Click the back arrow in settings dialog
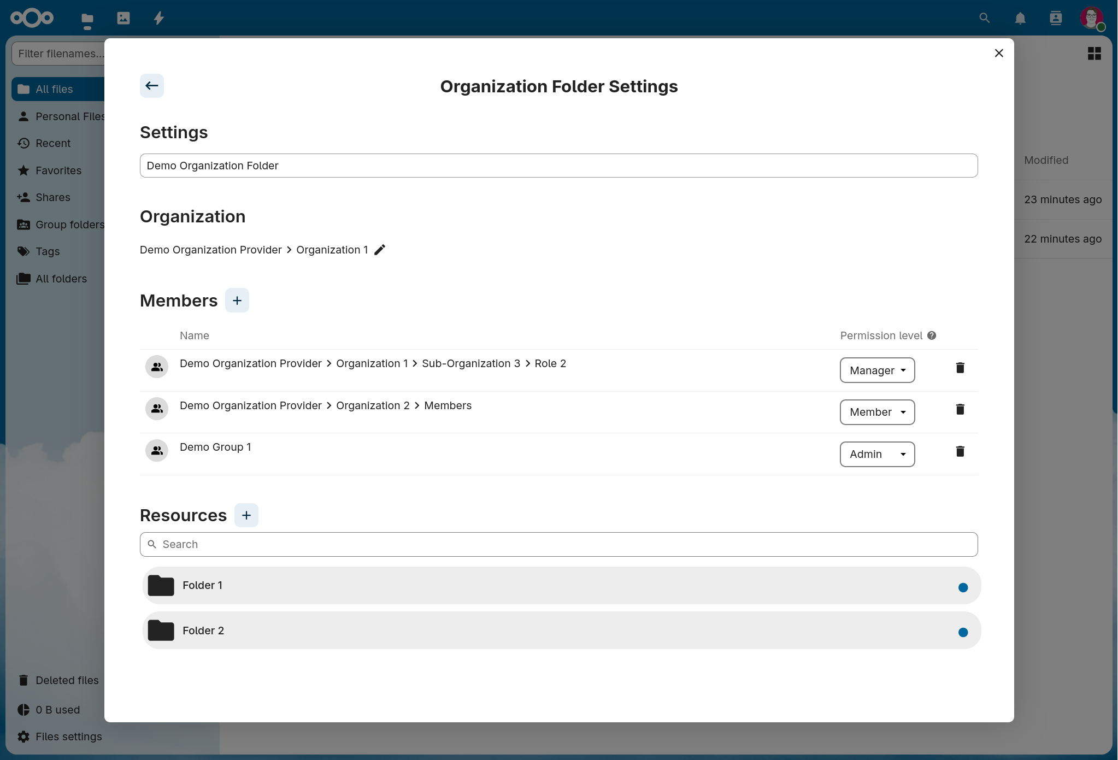The height and width of the screenshot is (760, 1118). tap(151, 86)
